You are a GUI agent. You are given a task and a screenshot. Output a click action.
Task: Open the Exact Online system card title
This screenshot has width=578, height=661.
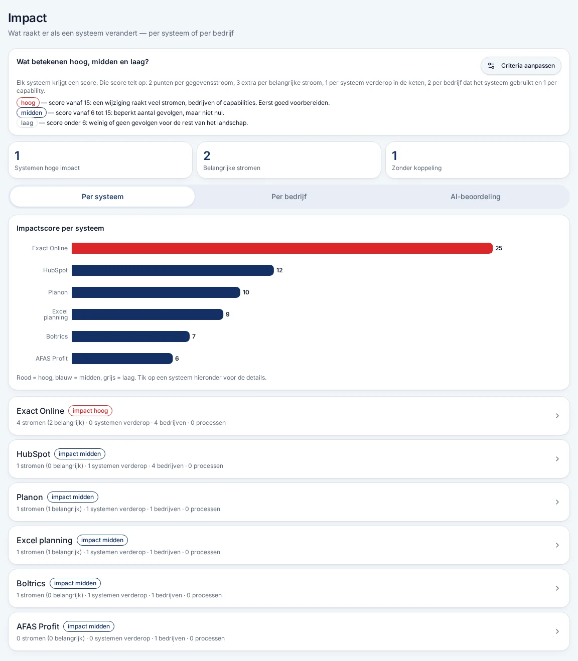pos(40,411)
